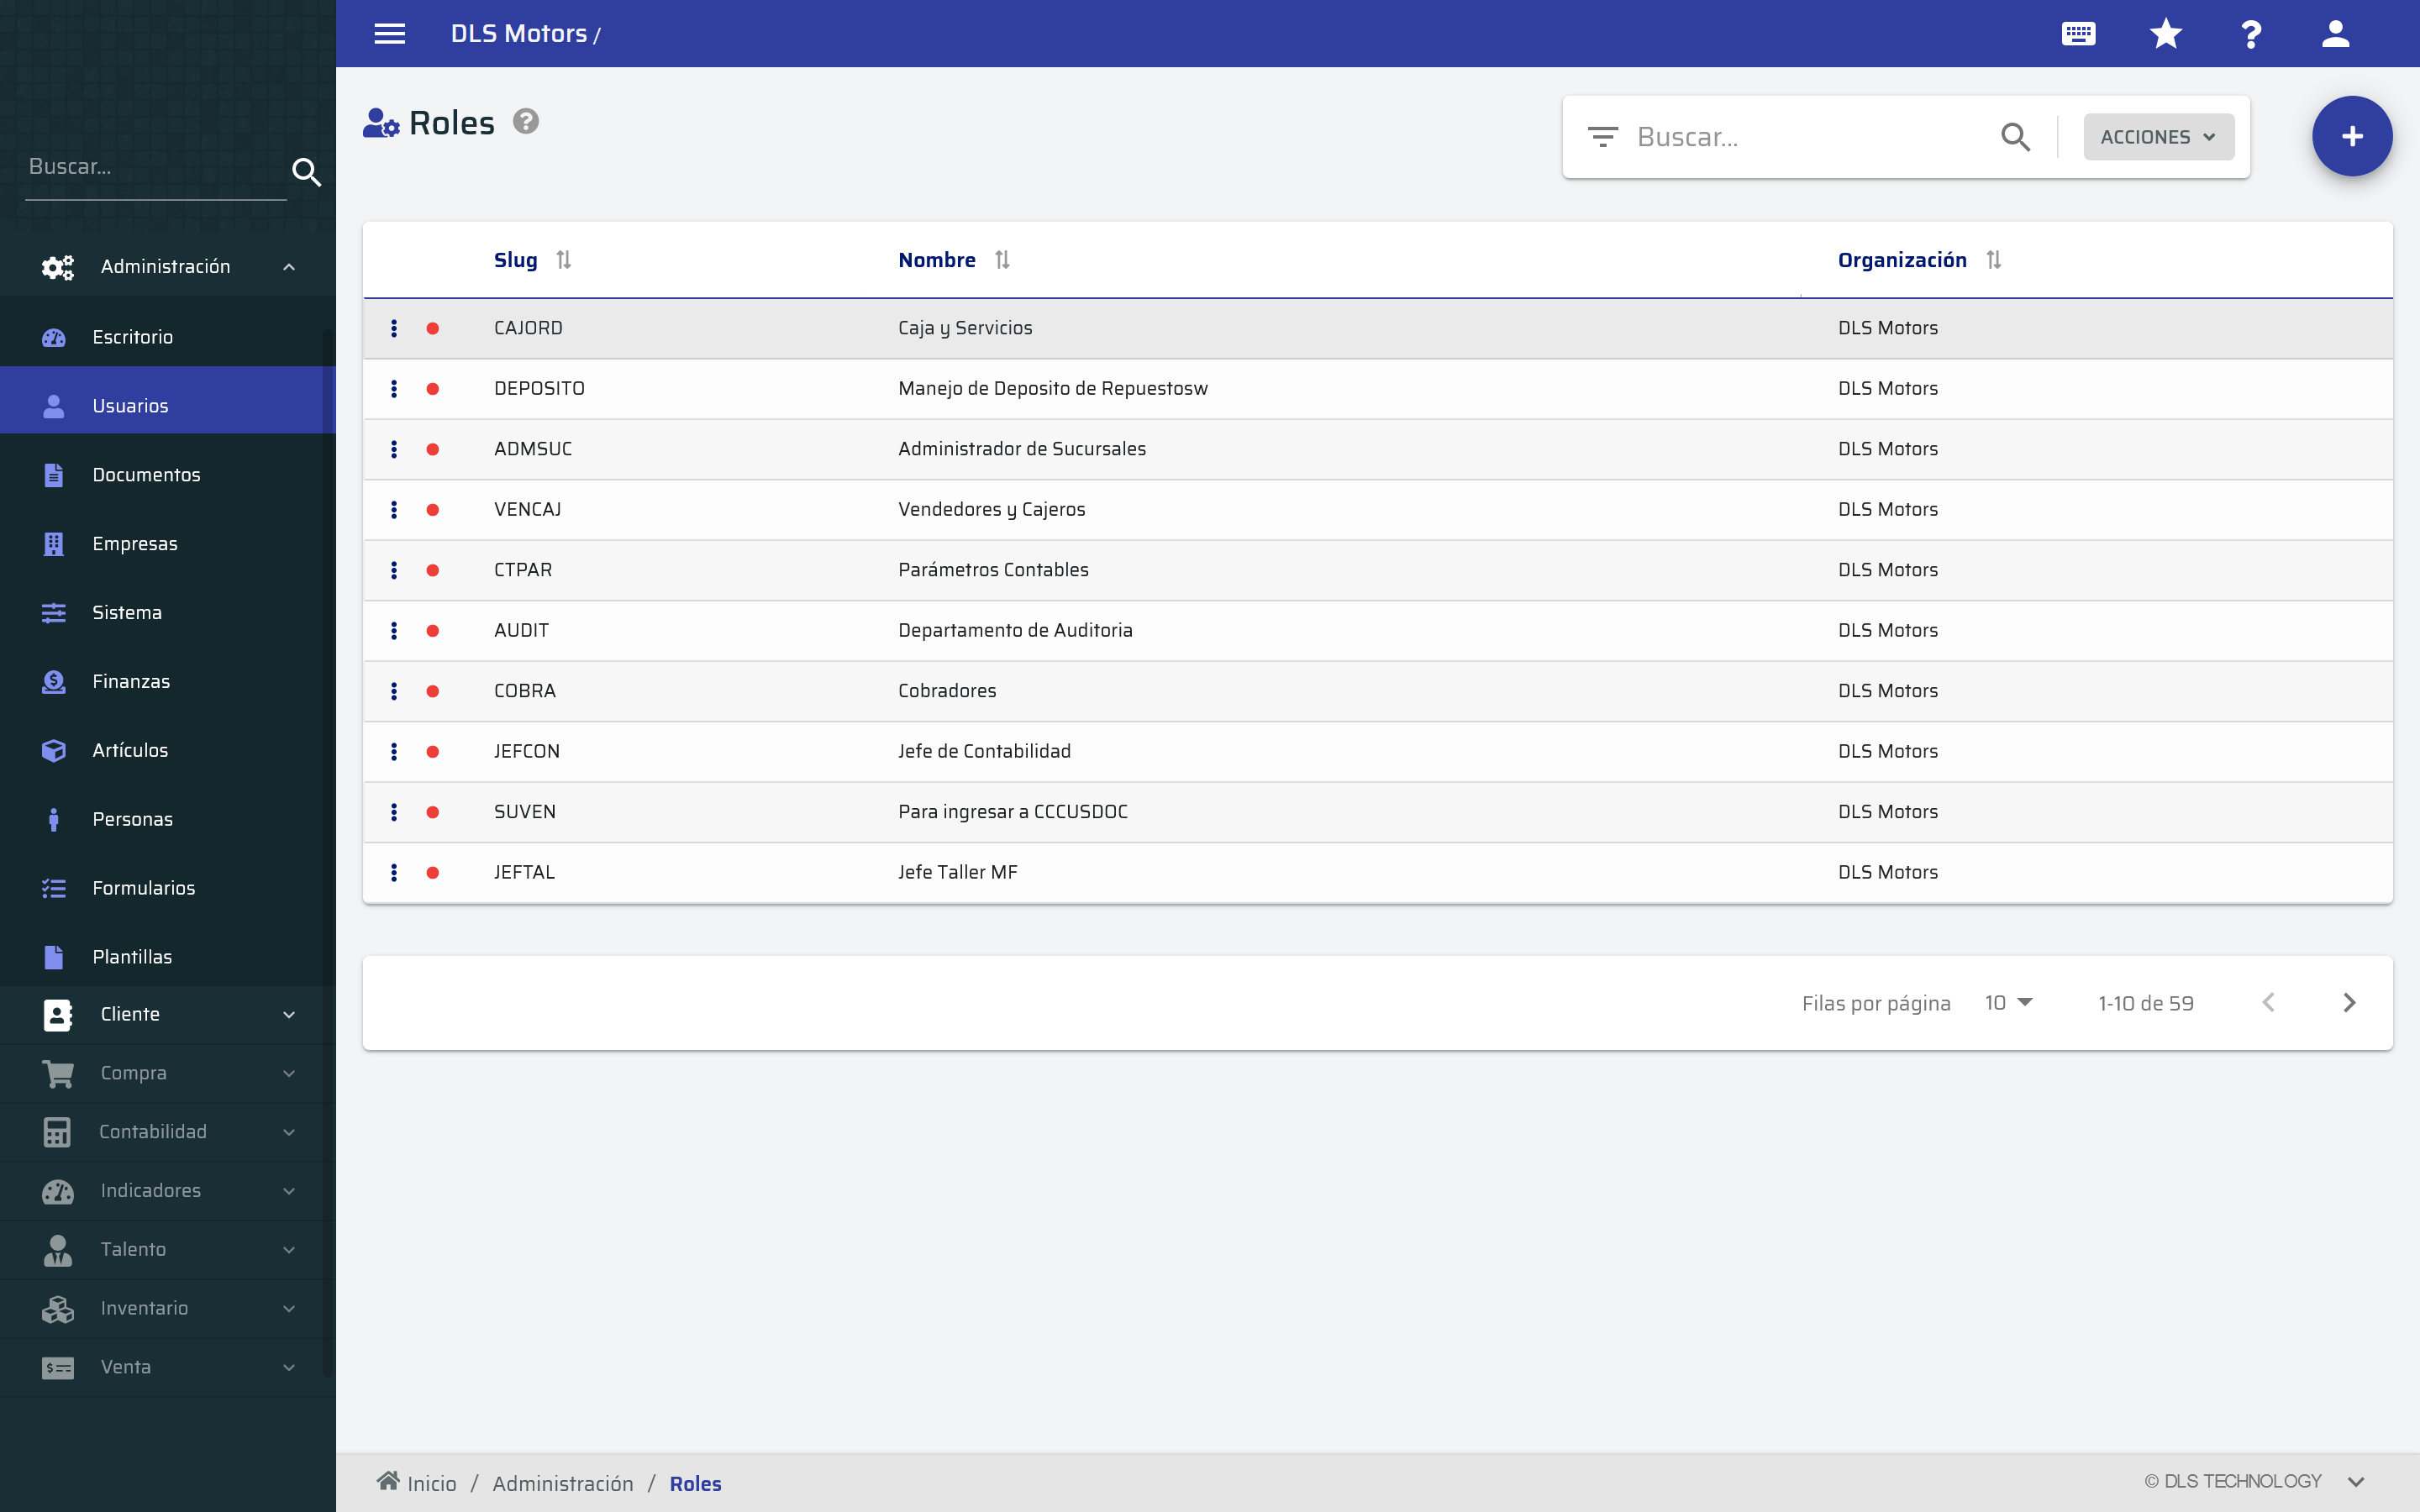The height and width of the screenshot is (1512, 2420).
Task: Select Finanzas in the sidebar
Action: point(131,681)
